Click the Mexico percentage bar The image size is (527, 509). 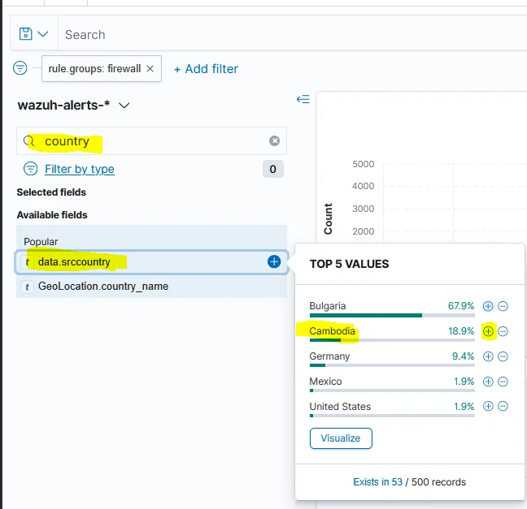(x=392, y=390)
